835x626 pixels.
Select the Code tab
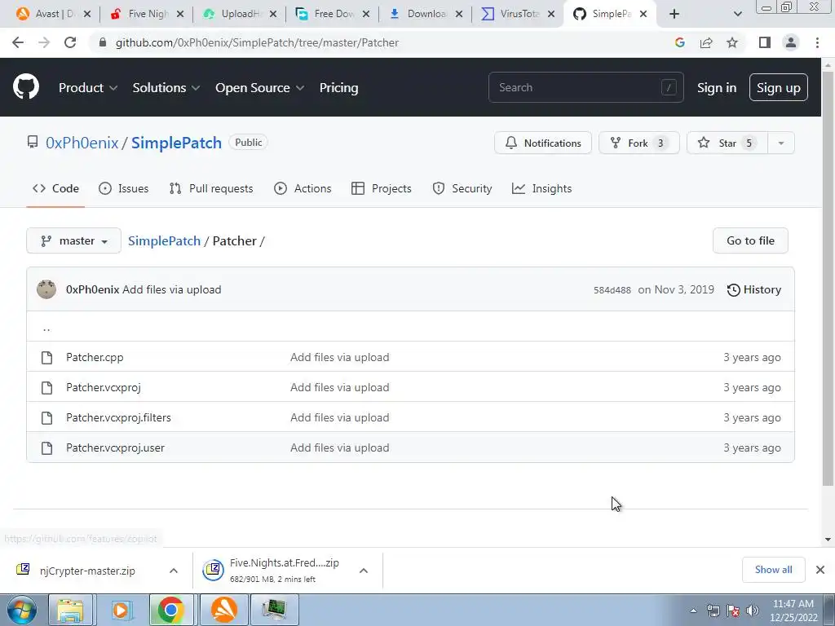pos(55,188)
